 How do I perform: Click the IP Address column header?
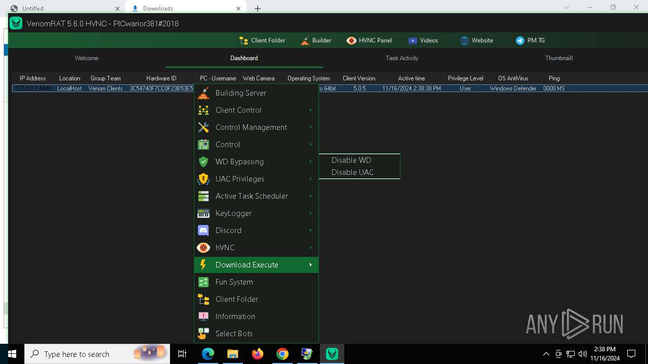33,78
